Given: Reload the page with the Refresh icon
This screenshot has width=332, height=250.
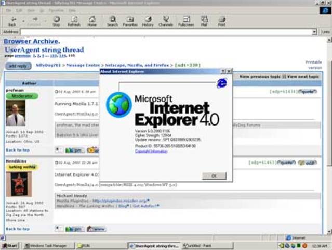Looking at the screenshot, I should pyautogui.click(x=74, y=21).
